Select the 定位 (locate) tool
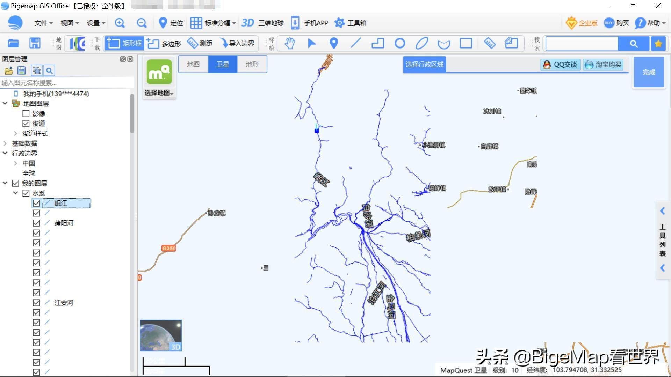671x377 pixels. click(171, 23)
